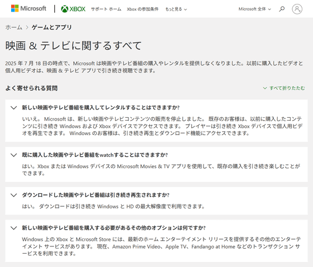This screenshot has height=267, width=313.
Task: Open サポート ホーム in the top navigation
Action: [x=106, y=9]
